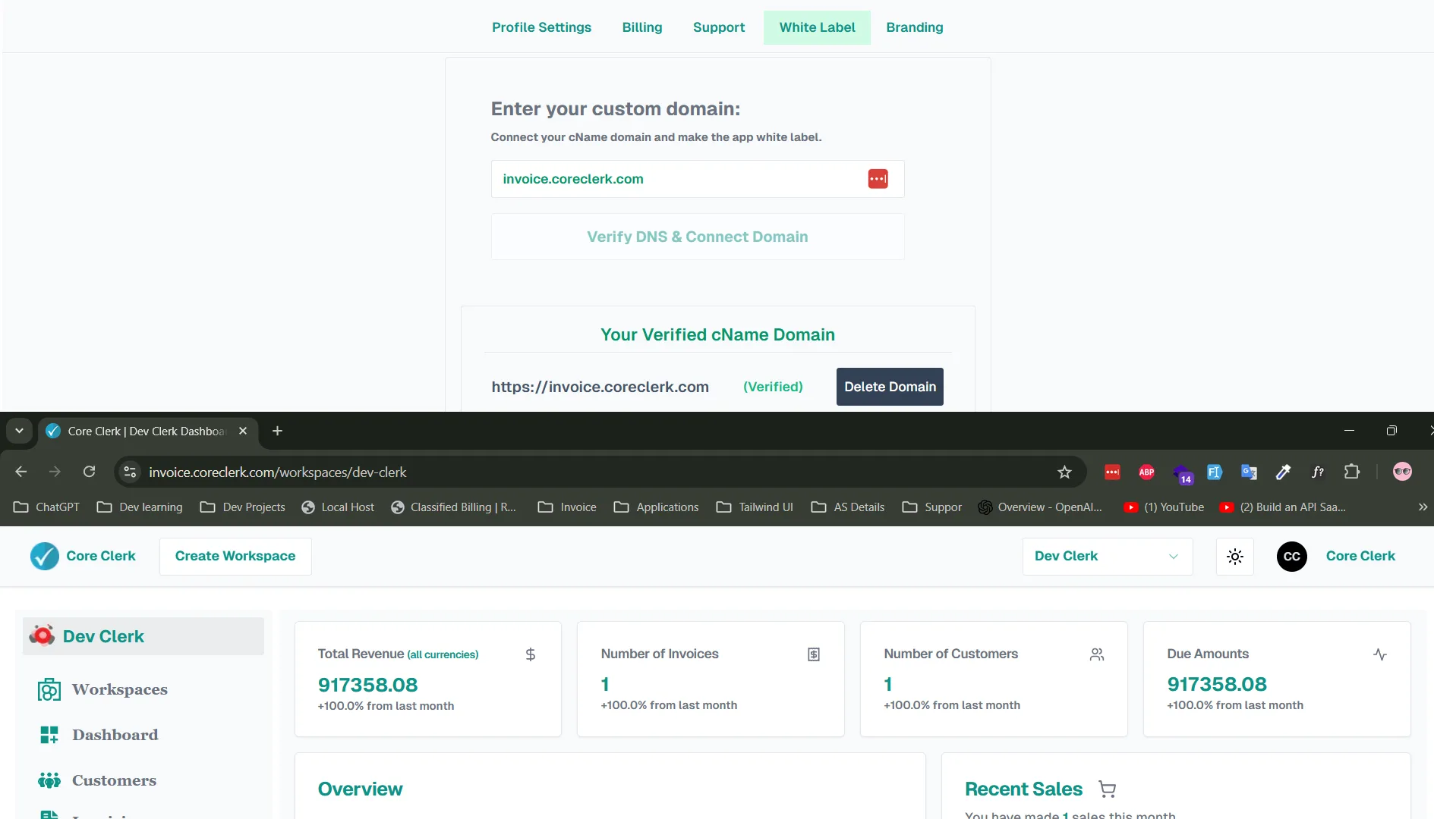Open the Suppor bookmark folder
The height and width of the screenshot is (819, 1434).
click(x=931, y=507)
